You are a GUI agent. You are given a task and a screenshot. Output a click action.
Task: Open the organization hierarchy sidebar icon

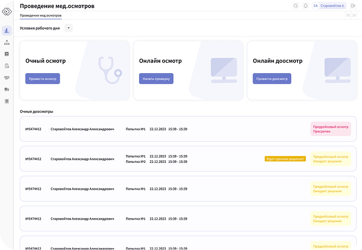coord(7,42)
